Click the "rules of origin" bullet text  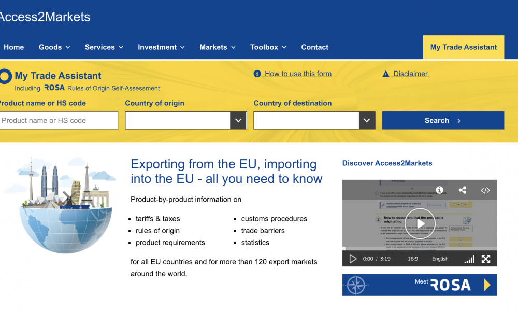[157, 230]
